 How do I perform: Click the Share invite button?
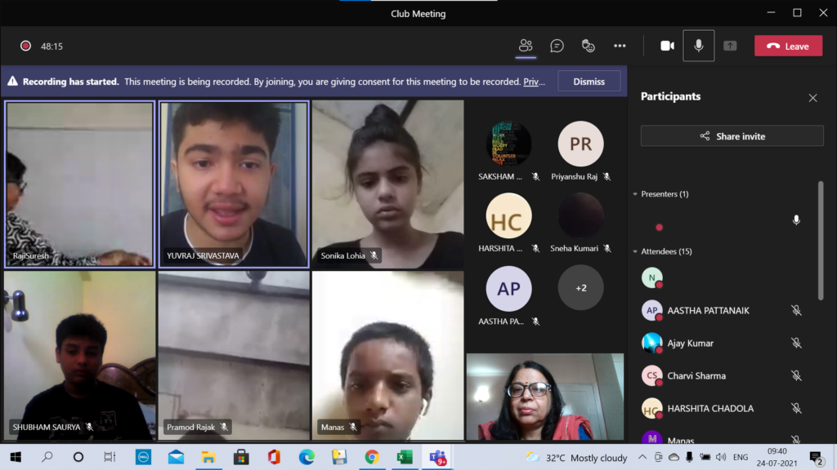tap(732, 136)
